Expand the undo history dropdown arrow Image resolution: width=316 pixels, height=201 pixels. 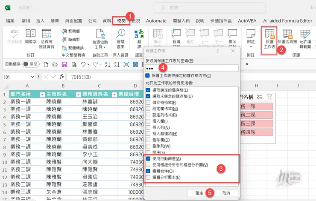tap(88, 64)
